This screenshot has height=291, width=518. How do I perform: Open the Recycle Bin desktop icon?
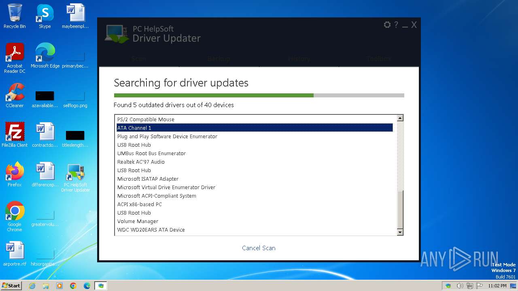pos(15,16)
